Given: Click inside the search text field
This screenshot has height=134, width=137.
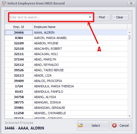Looking at the screenshot, I should tap(49, 17).
